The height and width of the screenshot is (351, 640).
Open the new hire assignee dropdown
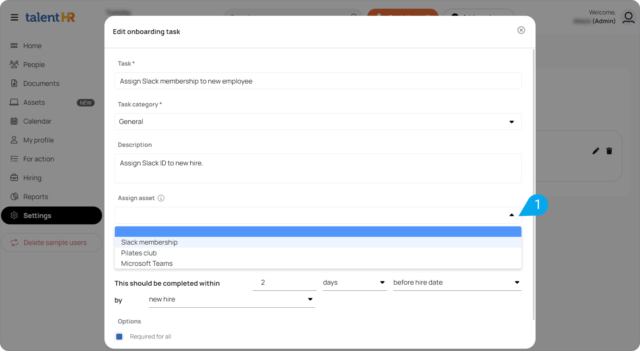232,300
